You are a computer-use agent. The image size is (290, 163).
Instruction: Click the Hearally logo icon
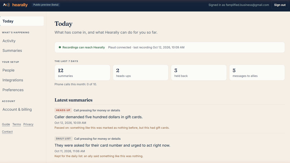click(x=6, y=5)
